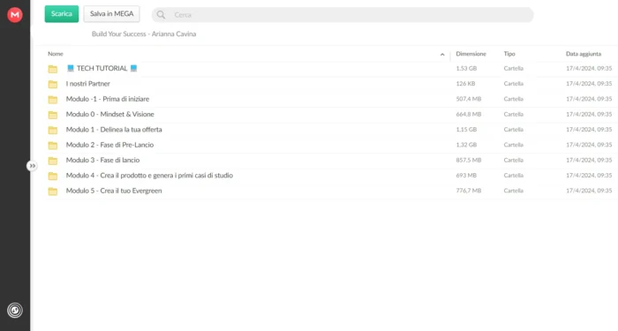Viewport: 618px width, 331px height.
Task: Sort by the Nome column header
Action: point(56,54)
